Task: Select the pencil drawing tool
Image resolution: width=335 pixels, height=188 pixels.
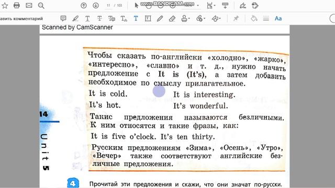Action: click(x=160, y=19)
